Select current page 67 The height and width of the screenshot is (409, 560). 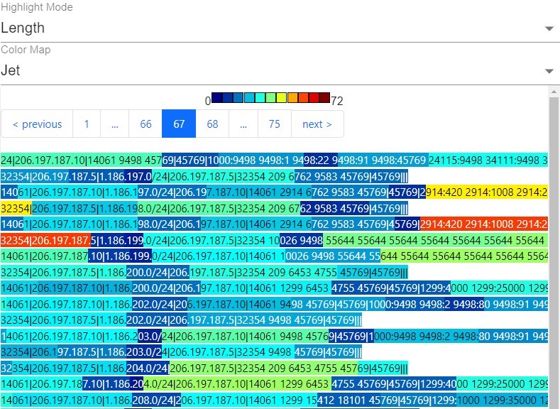pyautogui.click(x=179, y=124)
